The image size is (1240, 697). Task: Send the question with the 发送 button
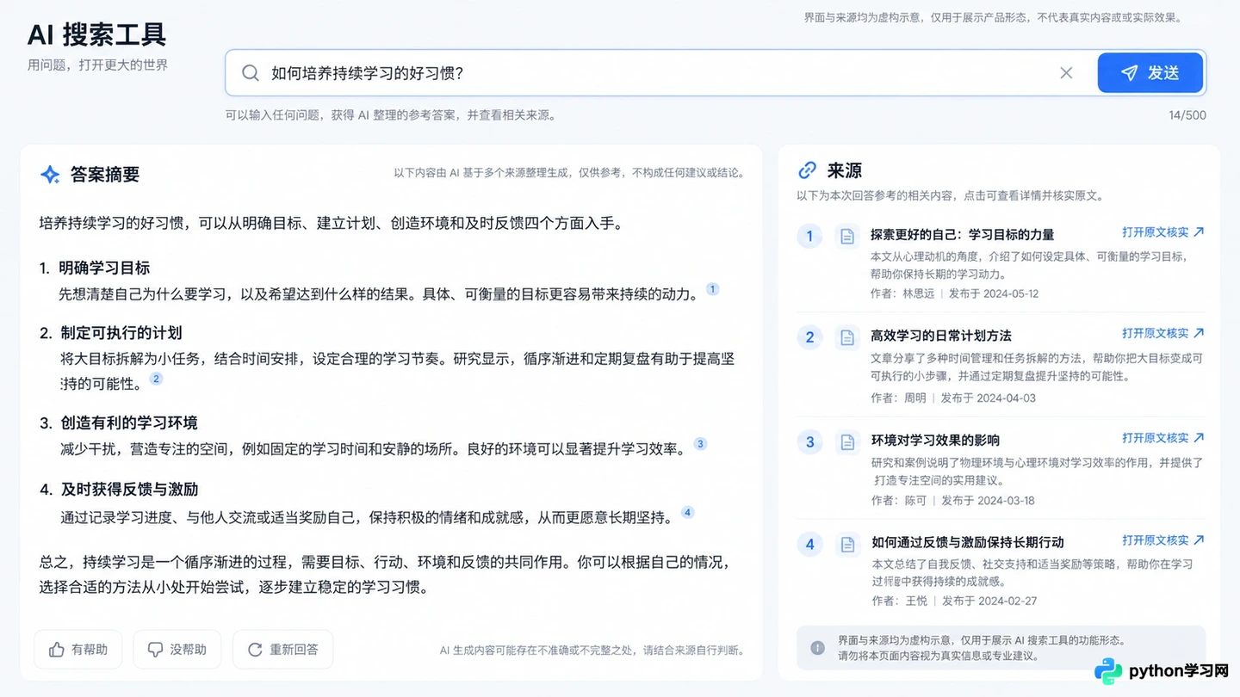coord(1150,73)
